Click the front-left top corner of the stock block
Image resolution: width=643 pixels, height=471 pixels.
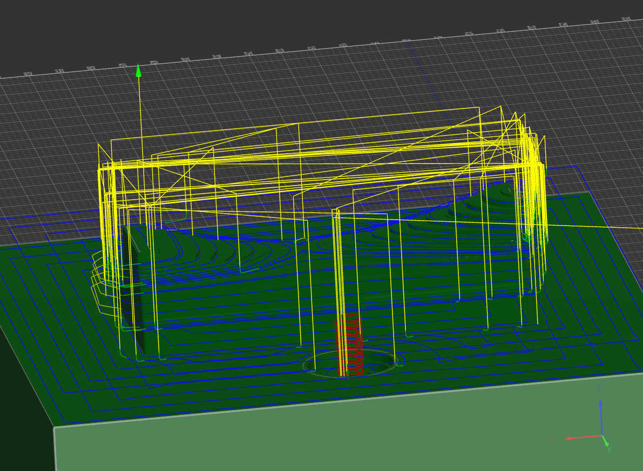click(54, 427)
